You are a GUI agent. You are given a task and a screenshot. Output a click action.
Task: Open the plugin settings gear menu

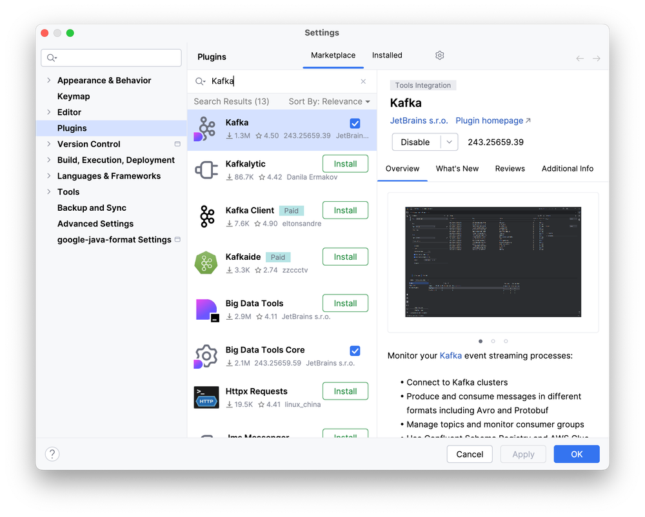click(439, 55)
